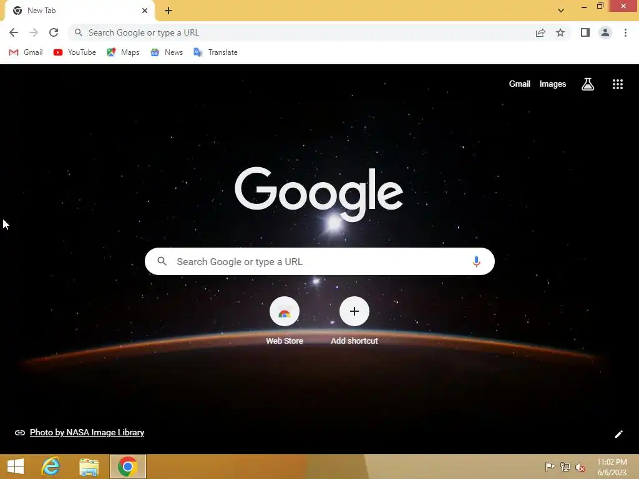
Task: Click the forward navigation arrow
Action: [34, 32]
